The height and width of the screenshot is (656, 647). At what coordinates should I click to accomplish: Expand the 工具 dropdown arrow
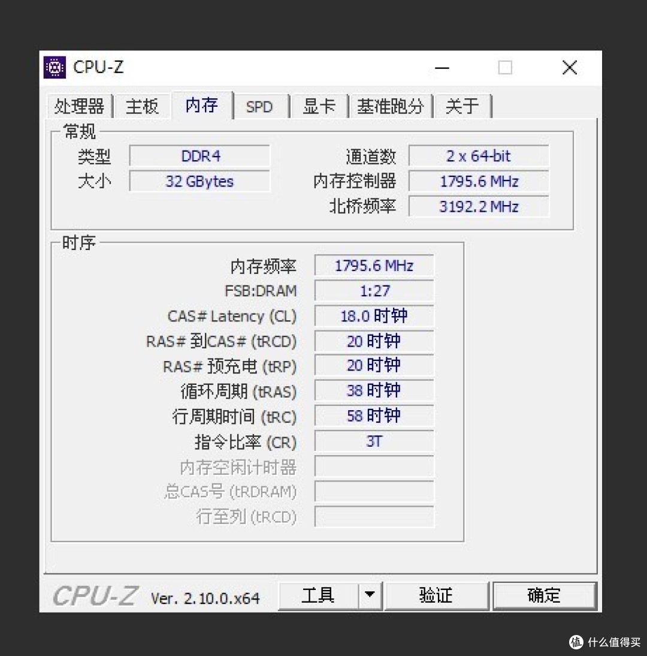370,595
